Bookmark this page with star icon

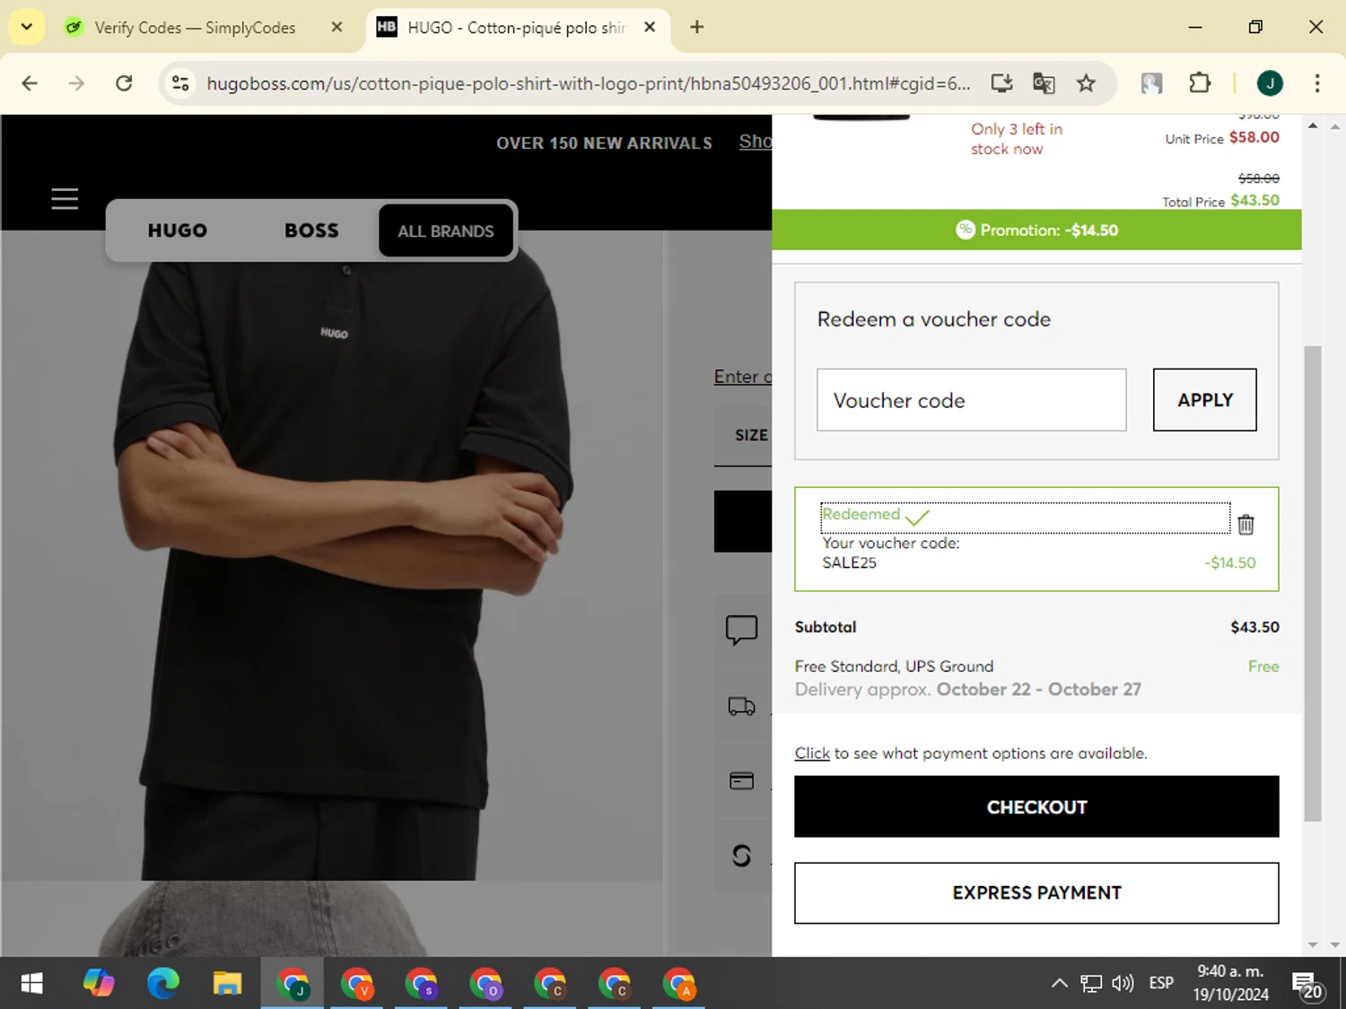1086,83
